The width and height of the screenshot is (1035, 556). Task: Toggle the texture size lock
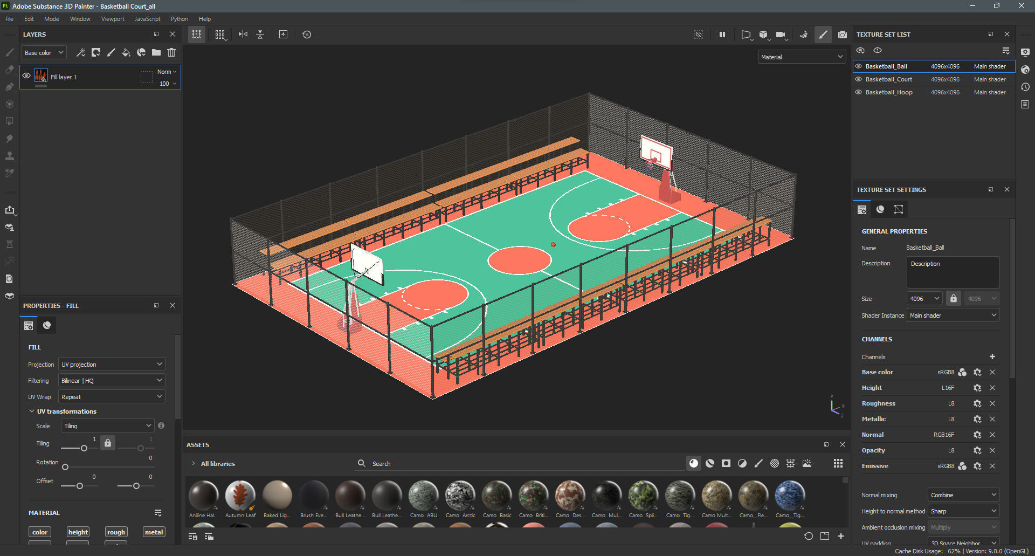[x=954, y=298]
